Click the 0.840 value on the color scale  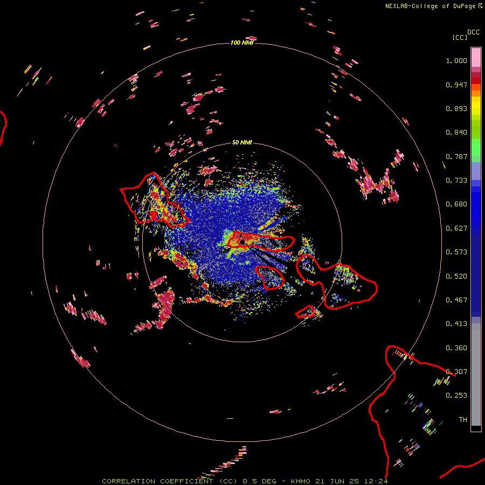tap(456, 133)
